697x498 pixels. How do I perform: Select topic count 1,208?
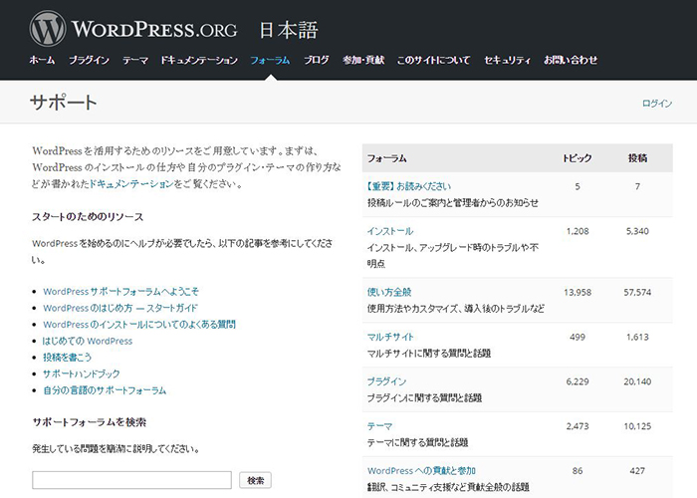tap(578, 231)
